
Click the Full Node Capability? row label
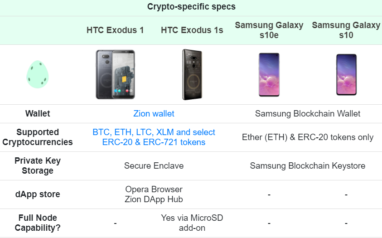coord(38,223)
